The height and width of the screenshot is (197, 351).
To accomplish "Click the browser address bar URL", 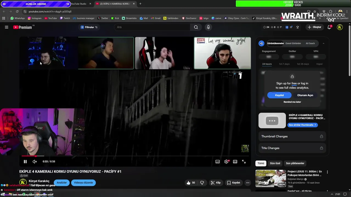I will tap(50, 11).
